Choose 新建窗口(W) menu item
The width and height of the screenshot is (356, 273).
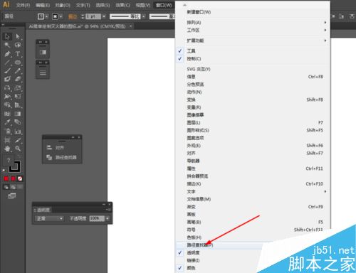253,12
